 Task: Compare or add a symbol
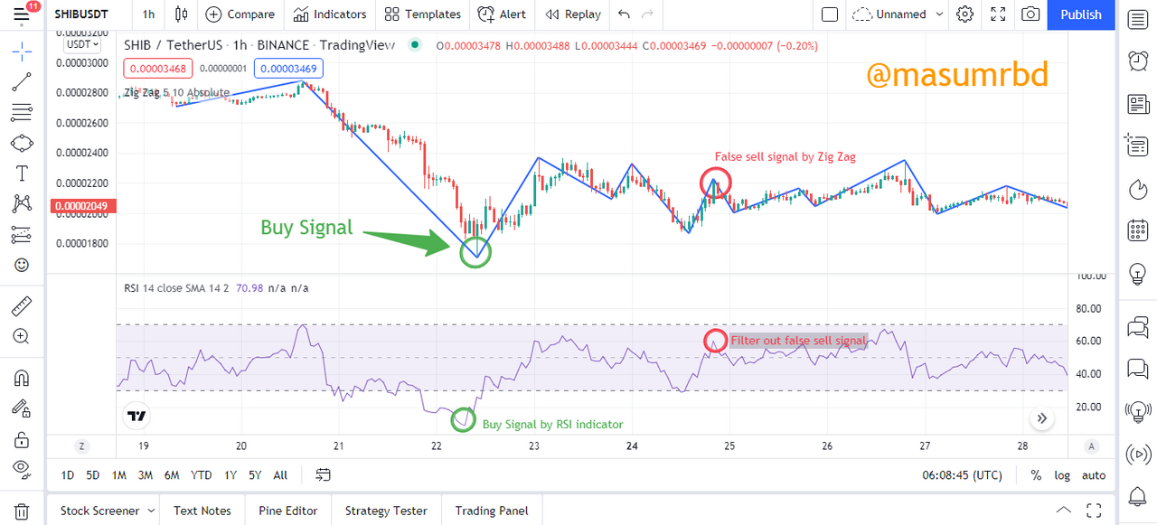[240, 14]
